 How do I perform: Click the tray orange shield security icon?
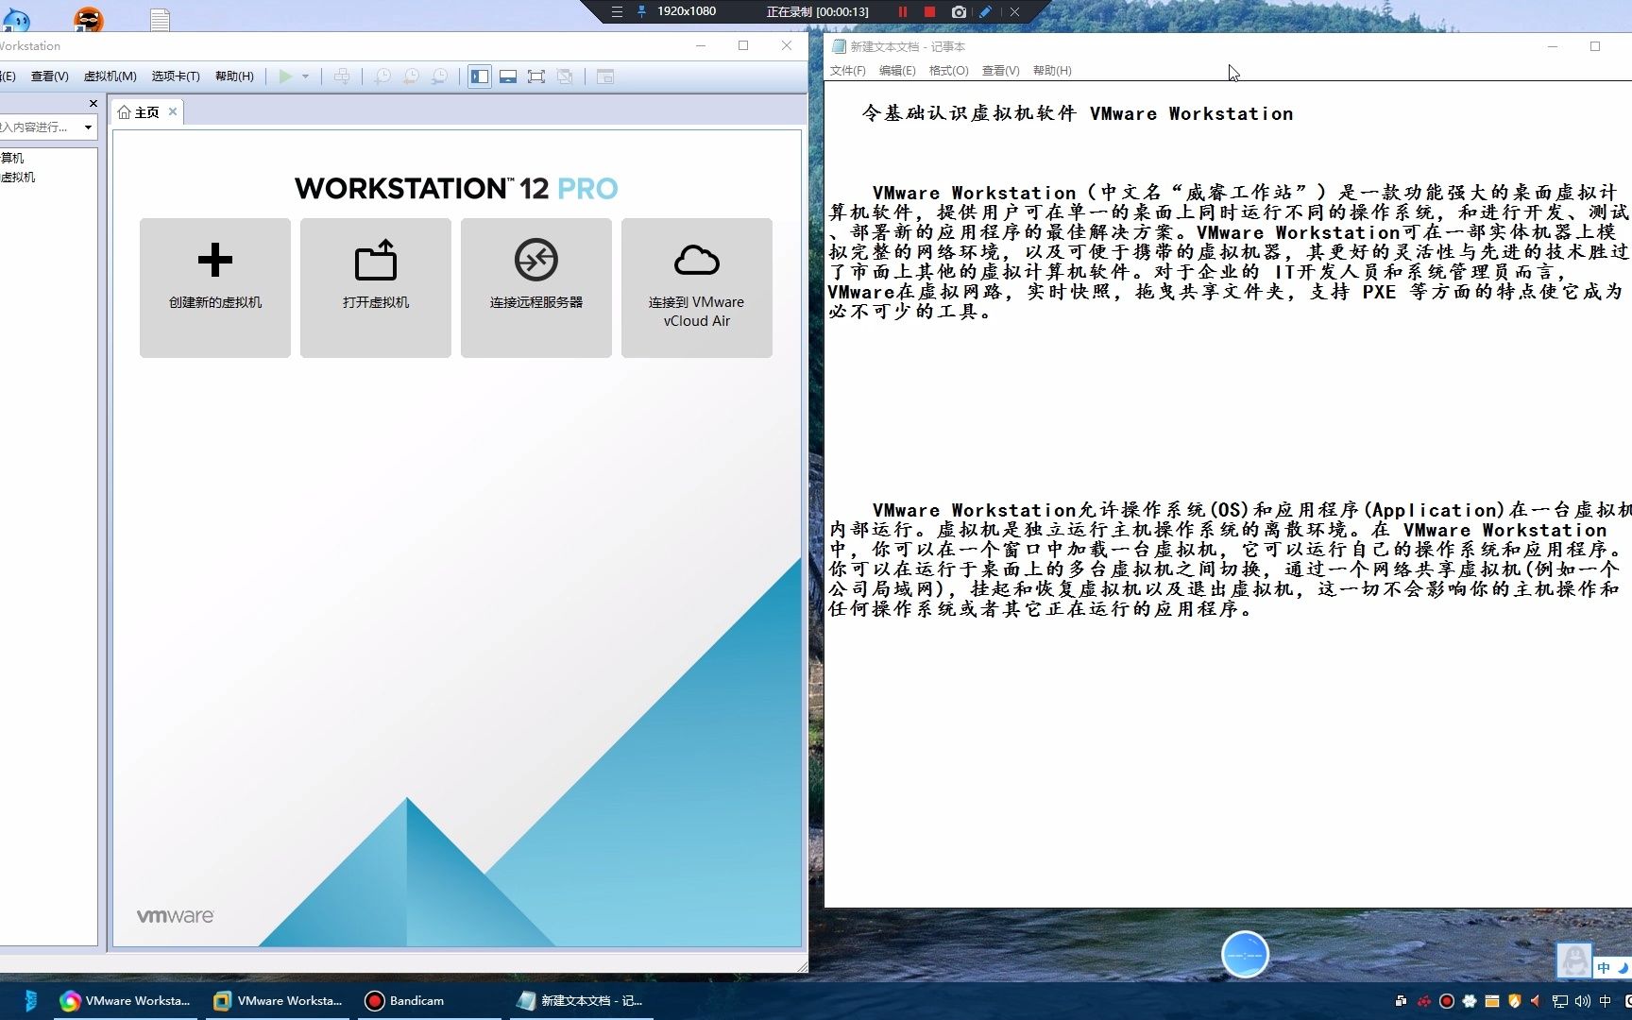click(x=1515, y=1001)
